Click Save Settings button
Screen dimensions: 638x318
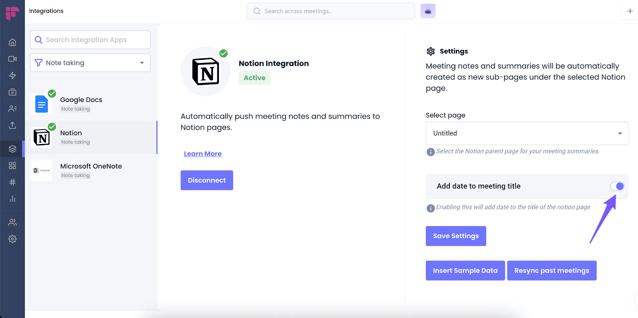pyautogui.click(x=456, y=236)
